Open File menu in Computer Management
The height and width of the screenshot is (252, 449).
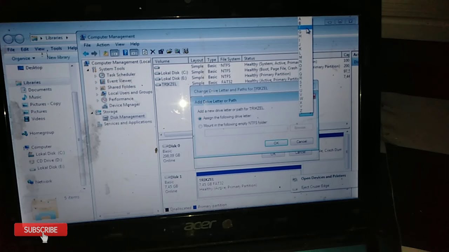coord(87,45)
